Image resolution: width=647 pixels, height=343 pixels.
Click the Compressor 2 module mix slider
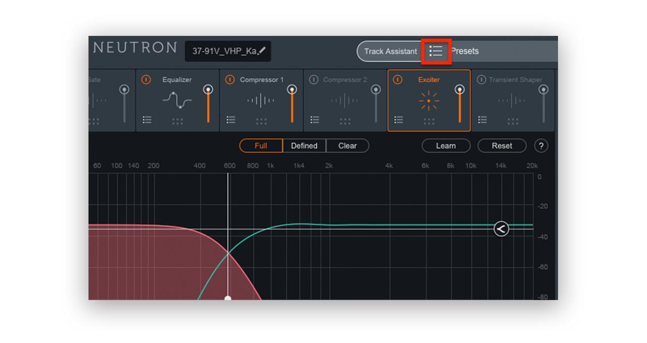(x=376, y=104)
